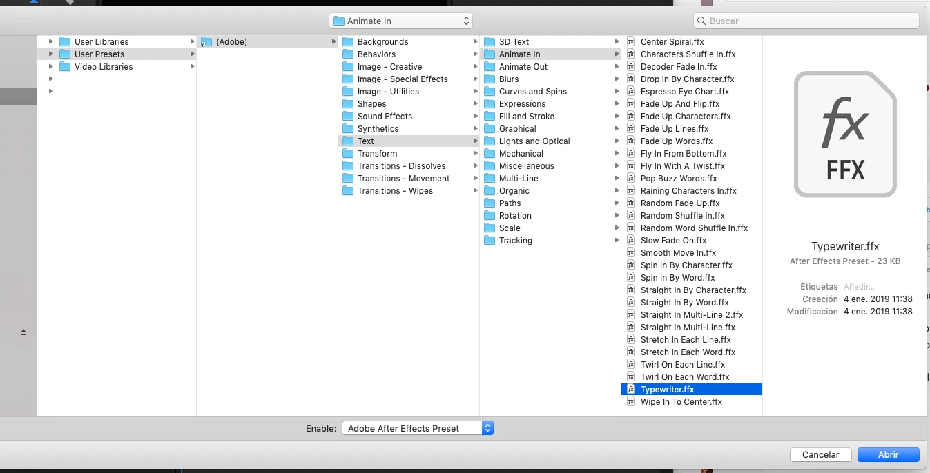
Task: Click the Abrir button
Action: coord(889,454)
